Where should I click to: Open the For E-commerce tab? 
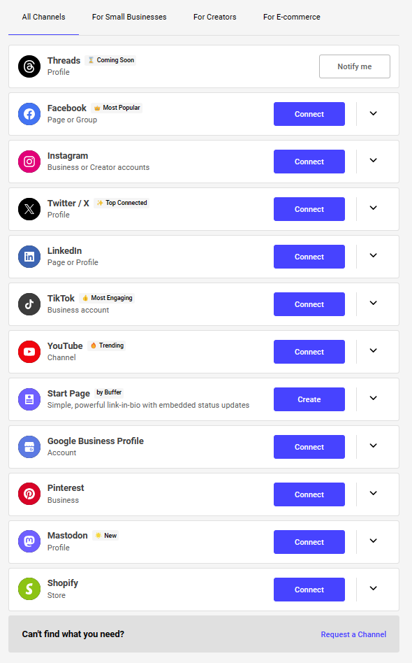tap(292, 17)
